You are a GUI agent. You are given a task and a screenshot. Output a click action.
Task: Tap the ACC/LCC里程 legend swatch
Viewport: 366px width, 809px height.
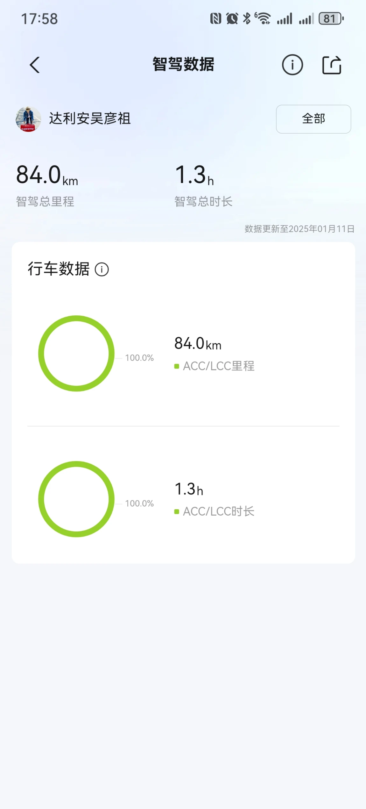tap(177, 366)
